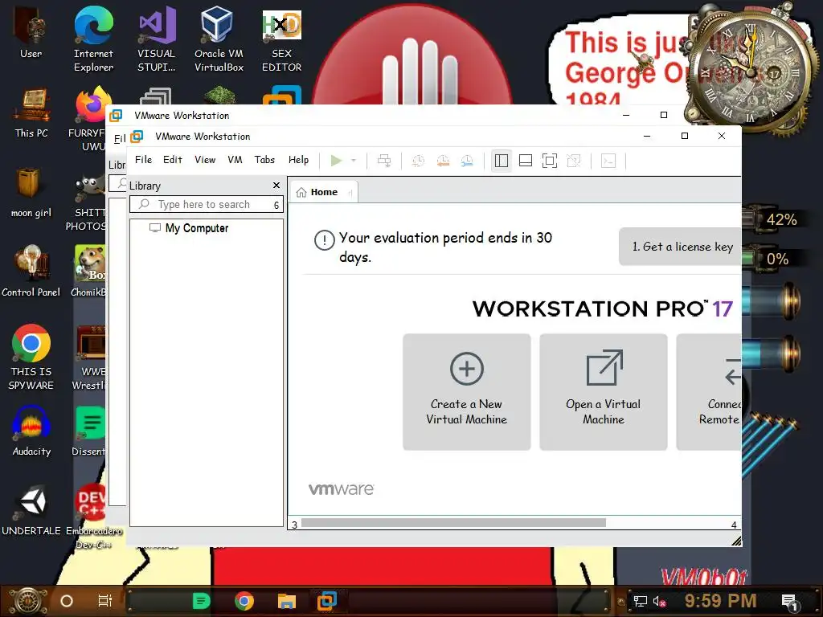The height and width of the screenshot is (617, 823).
Task: Click Connect to Remote Server tile
Action: (x=709, y=391)
